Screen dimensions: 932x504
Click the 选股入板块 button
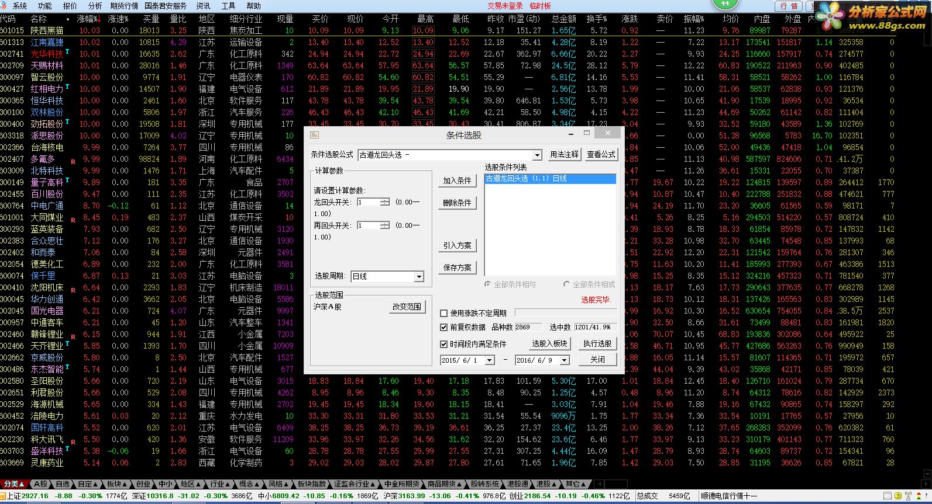pos(550,343)
